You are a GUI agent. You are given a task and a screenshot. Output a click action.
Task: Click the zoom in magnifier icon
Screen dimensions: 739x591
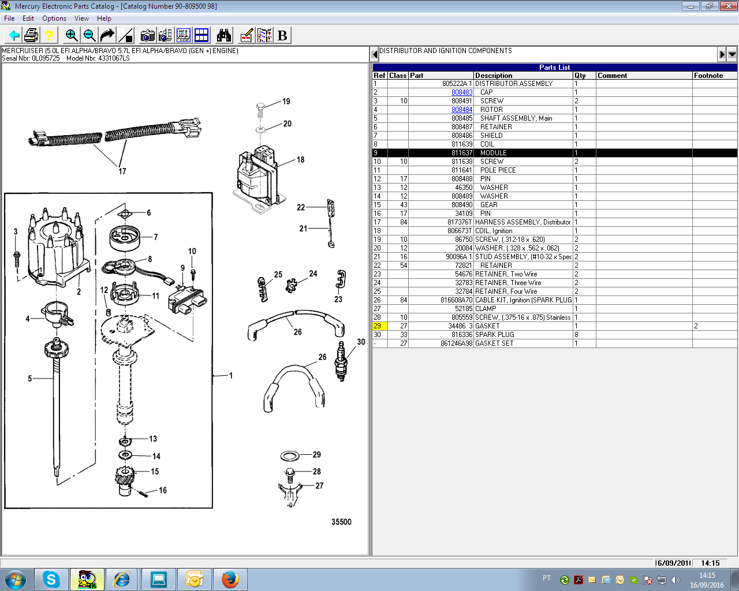pos(72,36)
